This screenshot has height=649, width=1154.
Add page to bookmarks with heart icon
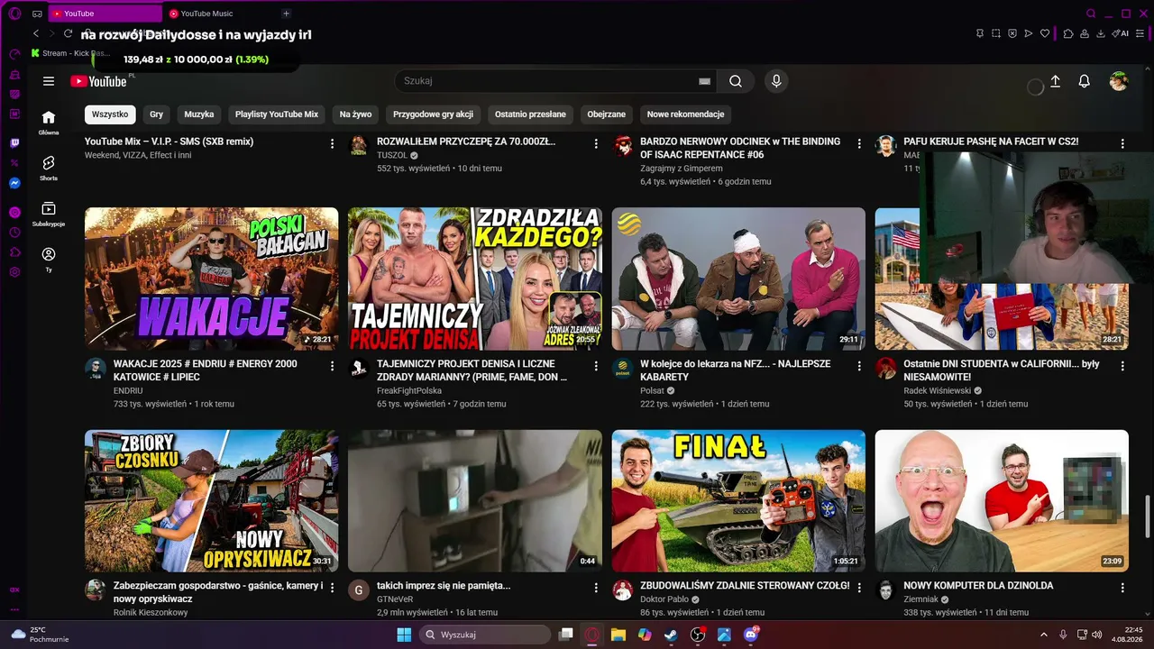(x=1045, y=33)
